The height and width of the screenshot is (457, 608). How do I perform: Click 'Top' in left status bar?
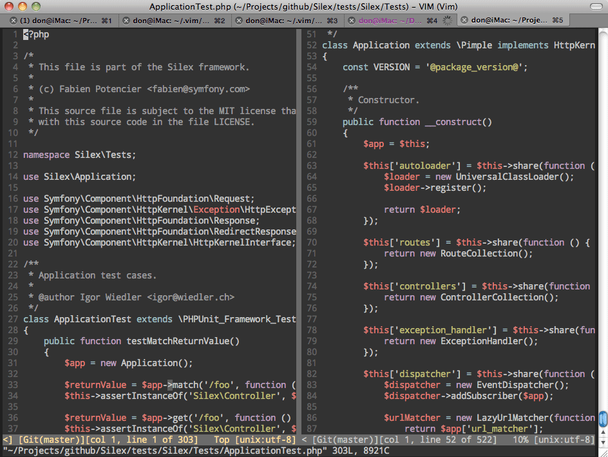pyautogui.click(x=222, y=440)
